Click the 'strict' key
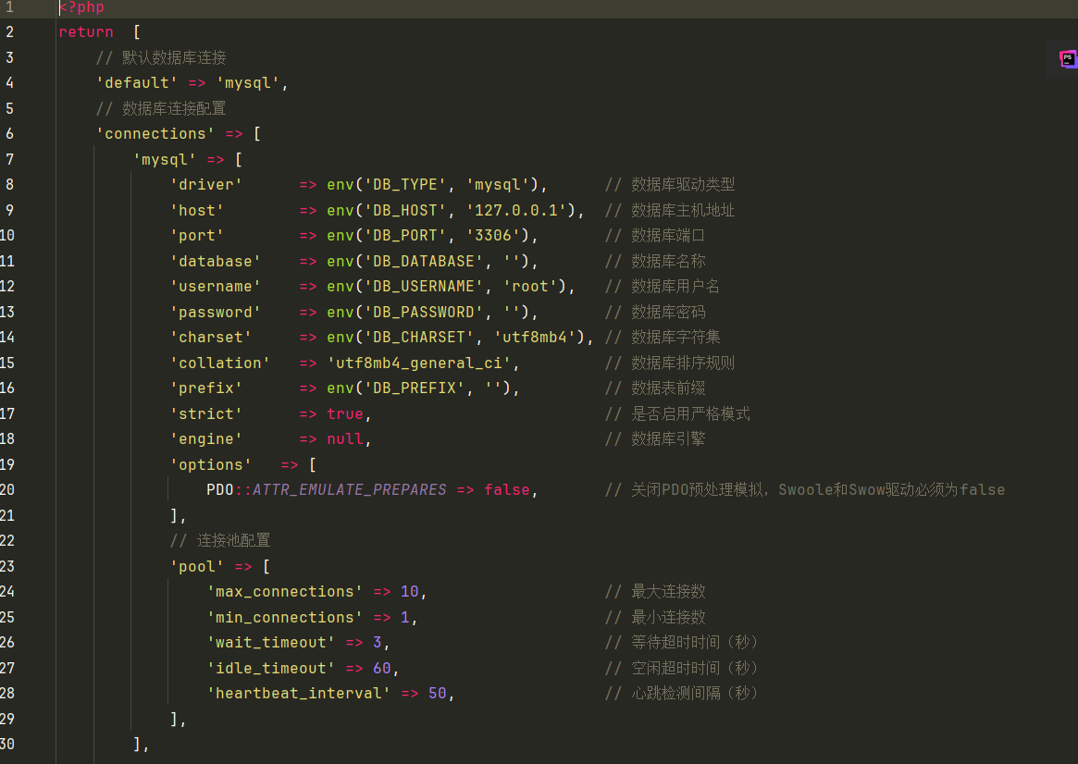 point(206,413)
